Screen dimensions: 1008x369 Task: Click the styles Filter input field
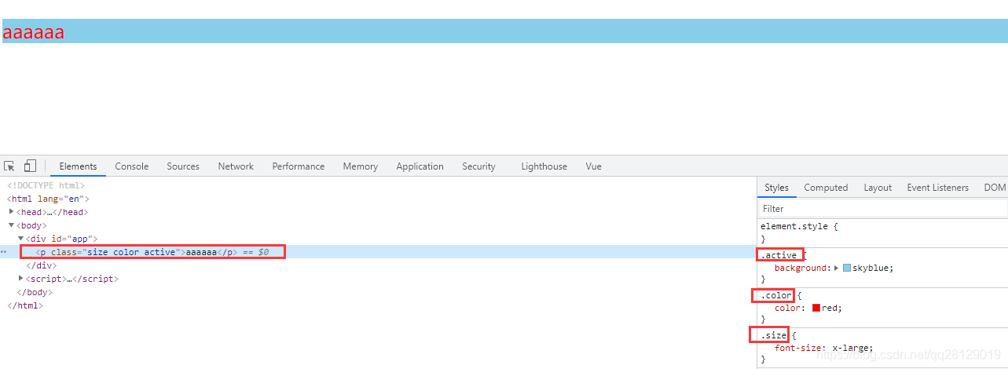[882, 209]
